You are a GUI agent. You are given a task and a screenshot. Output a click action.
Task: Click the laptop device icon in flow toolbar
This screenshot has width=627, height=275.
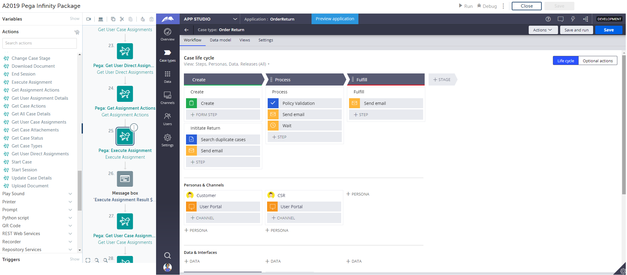tap(101, 19)
